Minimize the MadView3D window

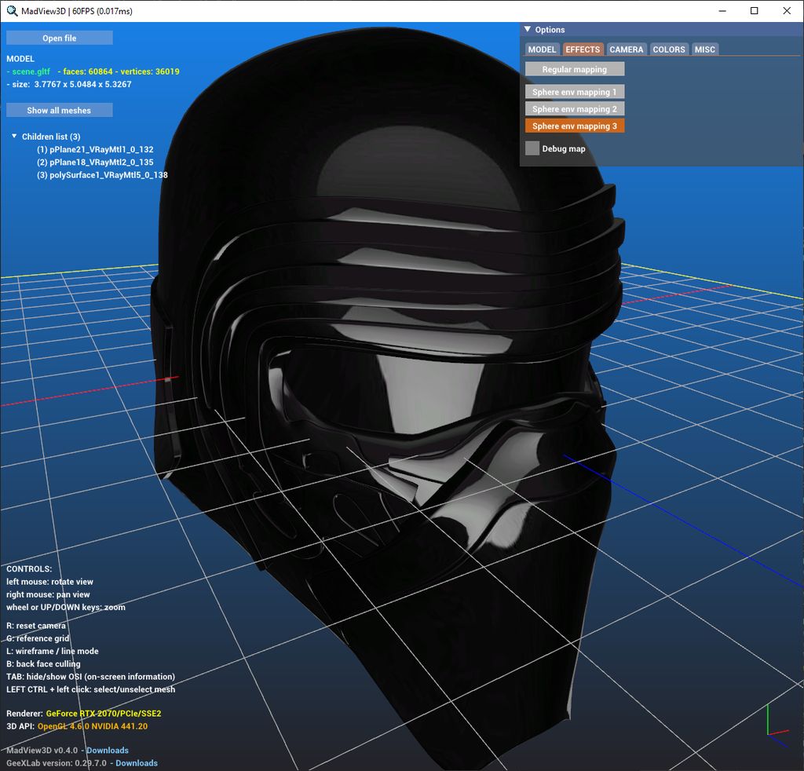[722, 11]
